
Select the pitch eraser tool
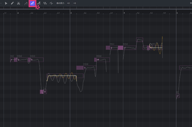(x=39, y=3)
